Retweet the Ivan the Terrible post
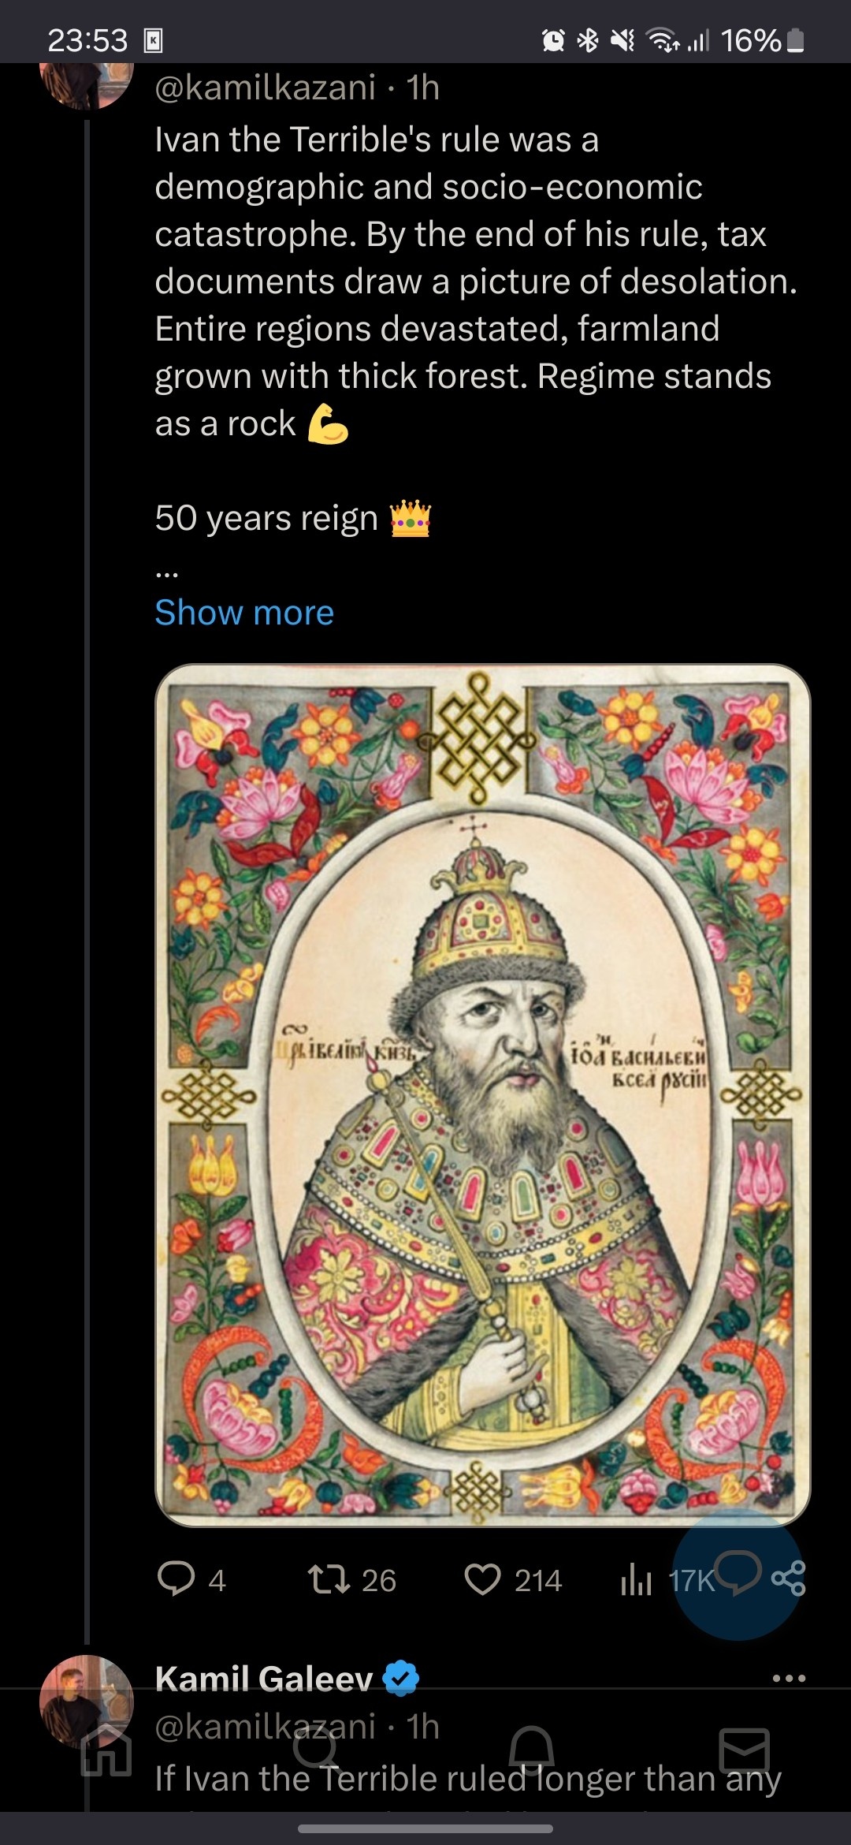Image resolution: width=851 pixels, height=1845 pixels. 351,1579
